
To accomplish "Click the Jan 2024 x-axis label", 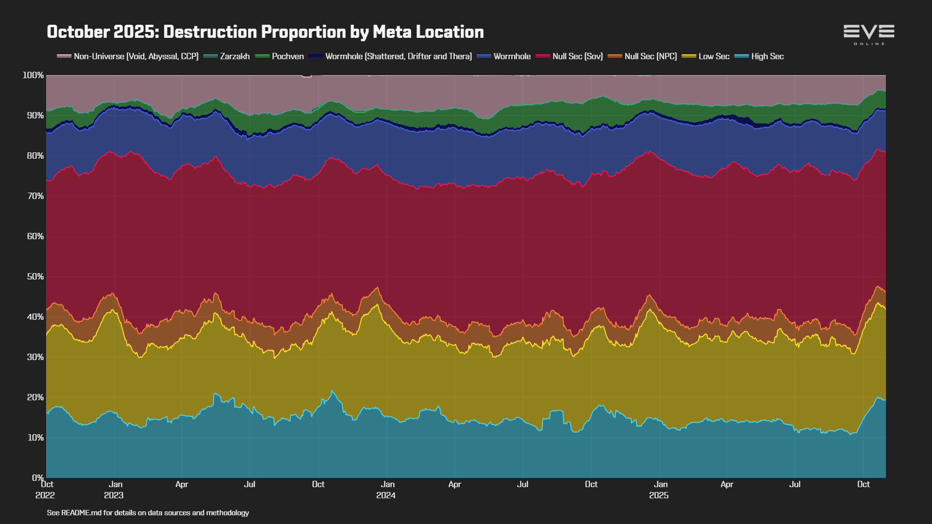I will [x=386, y=490].
